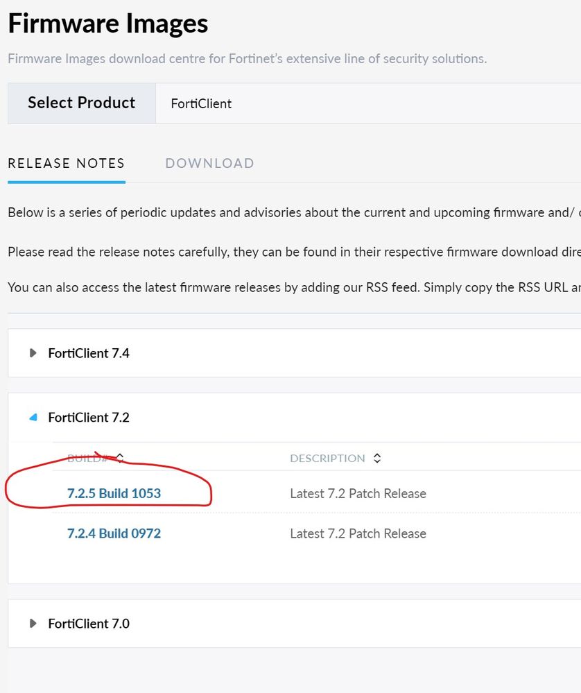Click sort arrows next to BUILD#
This screenshot has width=581, height=693.
tap(120, 458)
